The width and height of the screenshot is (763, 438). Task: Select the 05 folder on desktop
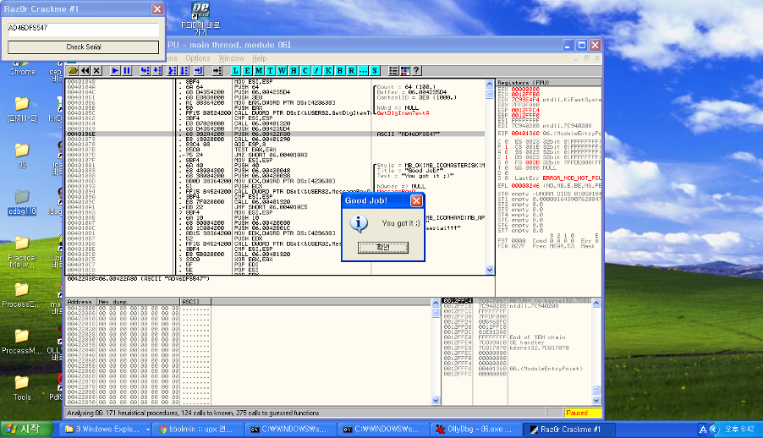pyautogui.click(x=22, y=156)
